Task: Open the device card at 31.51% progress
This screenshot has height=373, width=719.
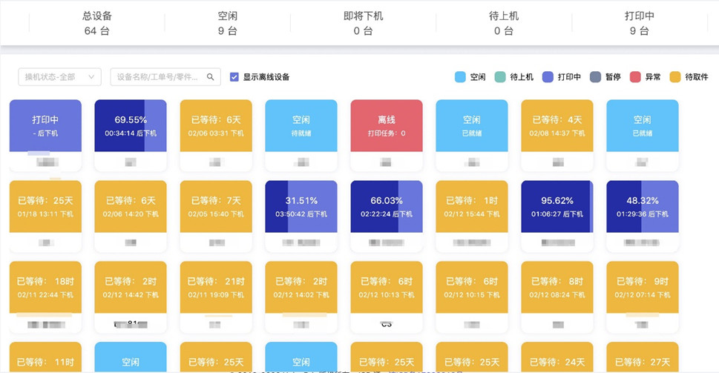Action: 301,206
